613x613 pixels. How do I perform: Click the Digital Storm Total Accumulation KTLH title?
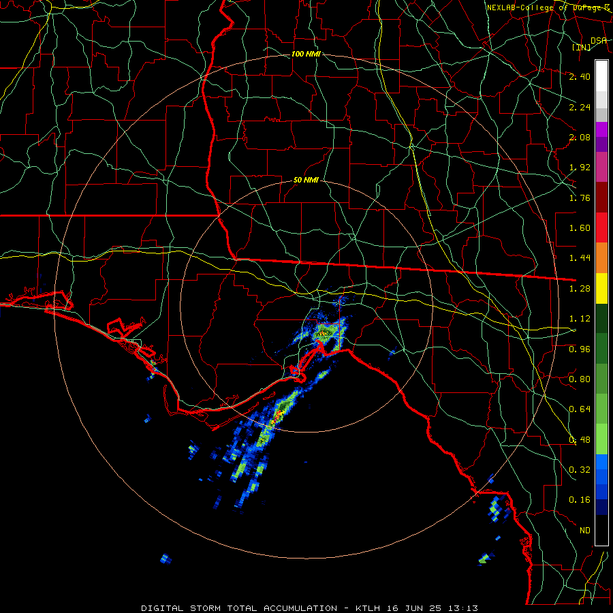310,608
